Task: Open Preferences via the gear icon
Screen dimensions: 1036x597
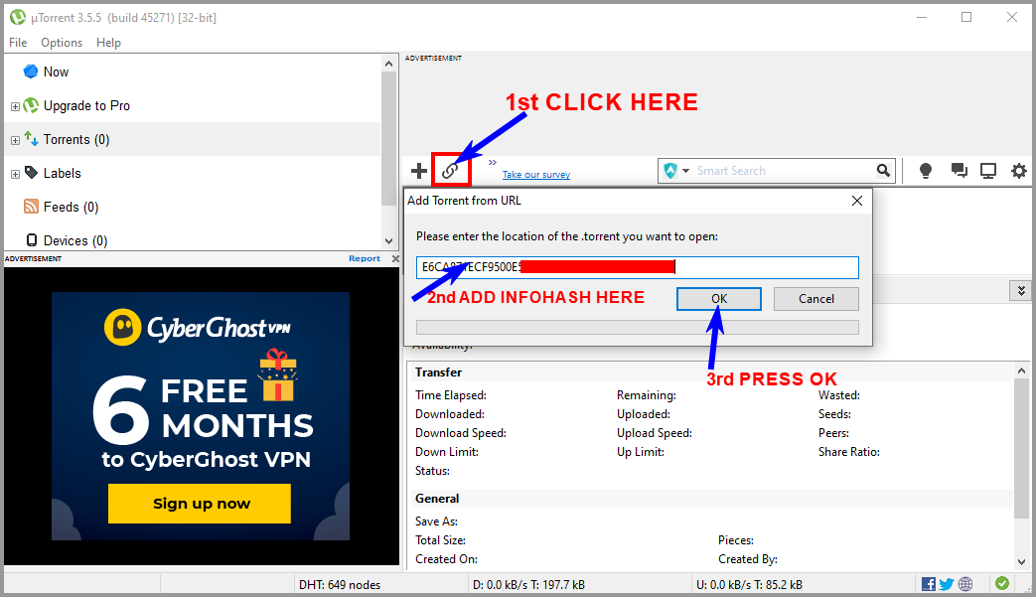Action: pos(1019,171)
